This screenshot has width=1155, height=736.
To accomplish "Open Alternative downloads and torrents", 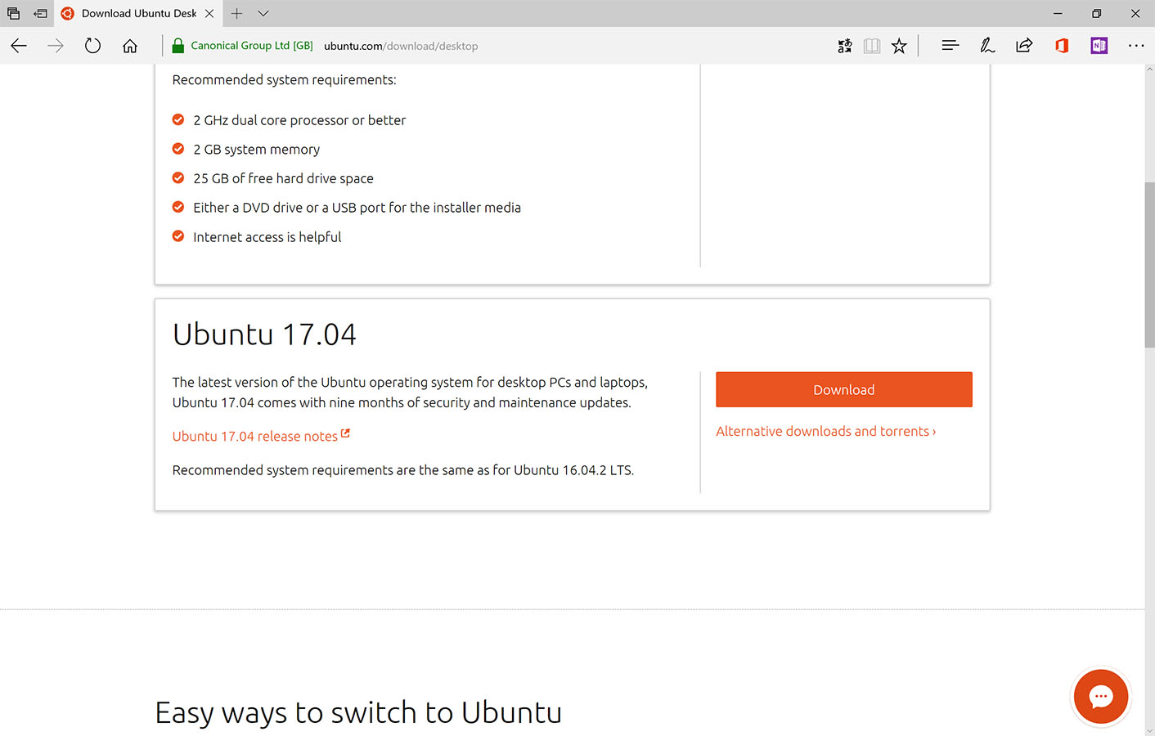I will tap(826, 431).
